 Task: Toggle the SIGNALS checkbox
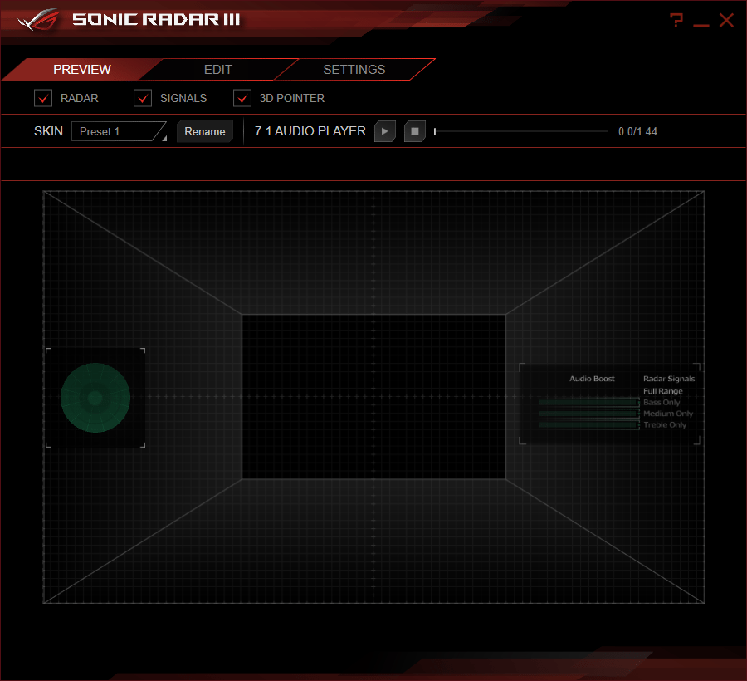(143, 98)
